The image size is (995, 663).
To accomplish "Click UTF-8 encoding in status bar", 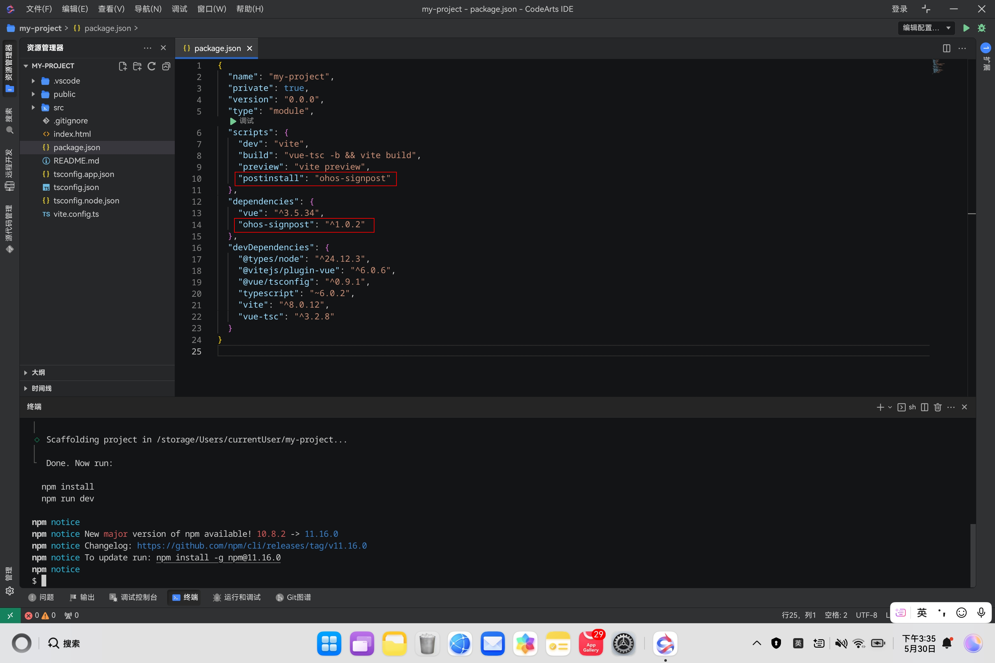I will (x=866, y=615).
